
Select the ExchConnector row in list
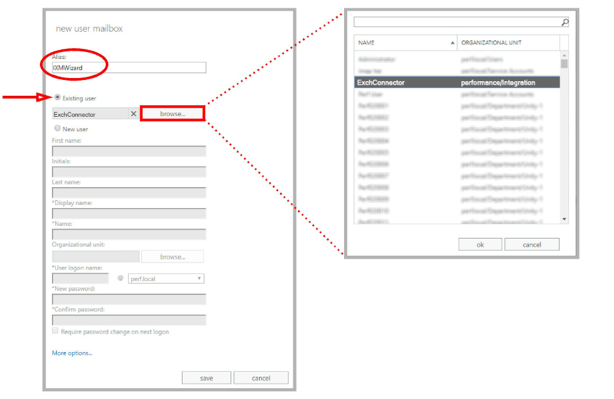click(457, 82)
